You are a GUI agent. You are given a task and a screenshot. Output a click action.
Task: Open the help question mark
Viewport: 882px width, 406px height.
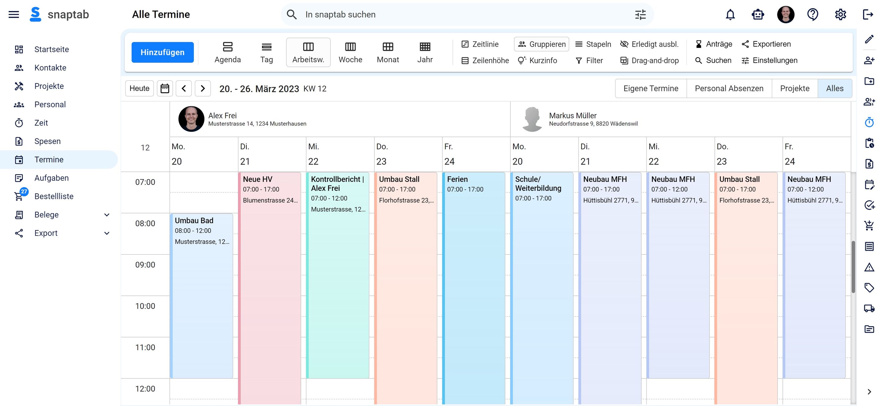[x=812, y=14]
